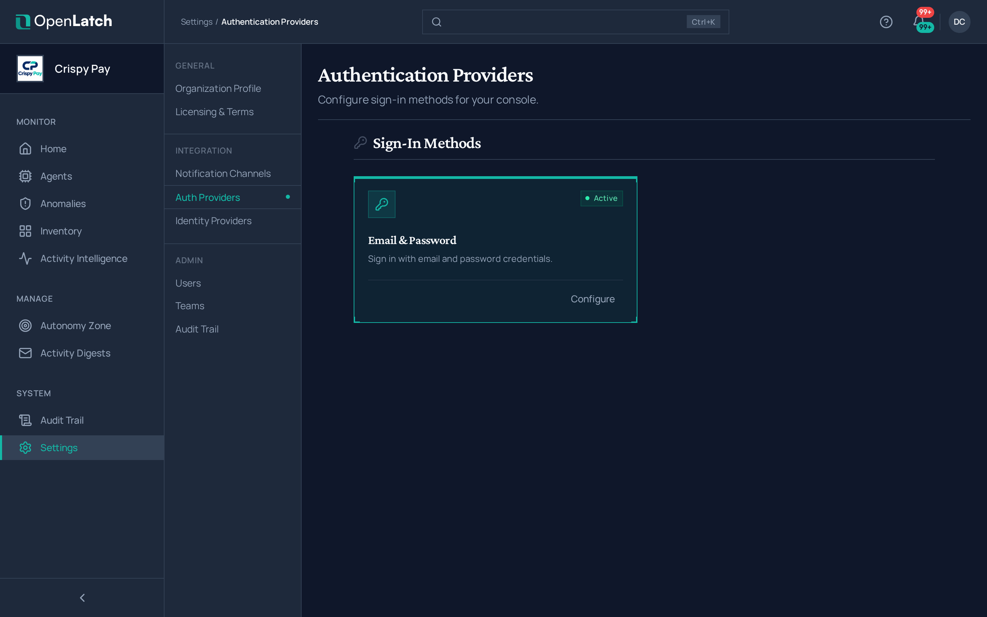
Task: Open the help question-mark icon
Action: (x=886, y=22)
